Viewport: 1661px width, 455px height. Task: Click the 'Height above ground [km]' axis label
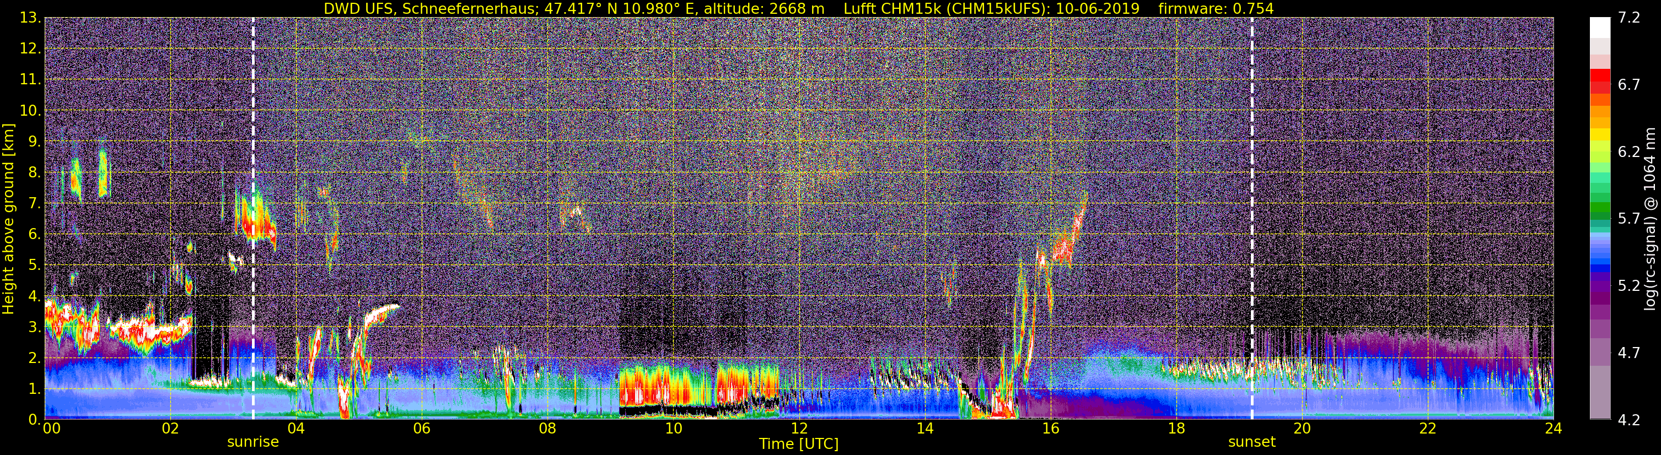click(8, 219)
